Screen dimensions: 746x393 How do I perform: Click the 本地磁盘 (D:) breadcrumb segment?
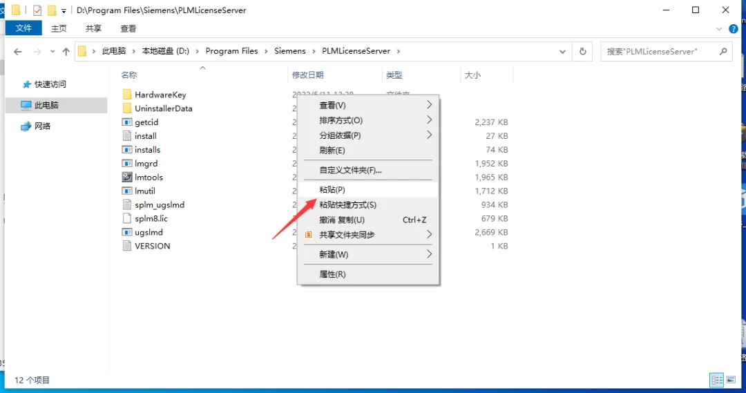coord(166,51)
